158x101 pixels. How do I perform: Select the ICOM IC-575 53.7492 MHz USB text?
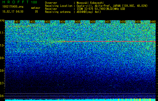pyautogui.click(x=101, y=9)
